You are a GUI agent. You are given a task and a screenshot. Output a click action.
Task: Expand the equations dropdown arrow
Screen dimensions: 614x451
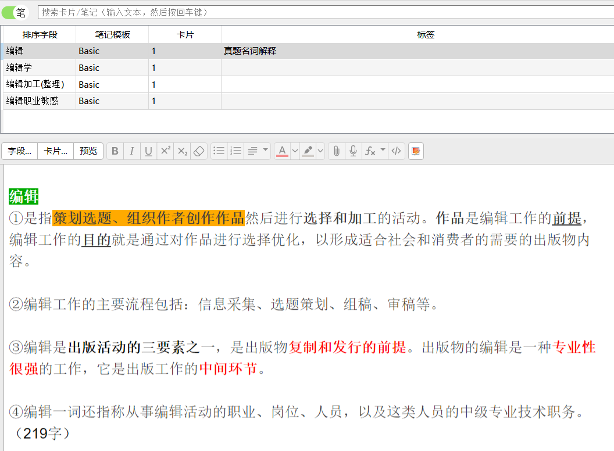click(x=383, y=151)
